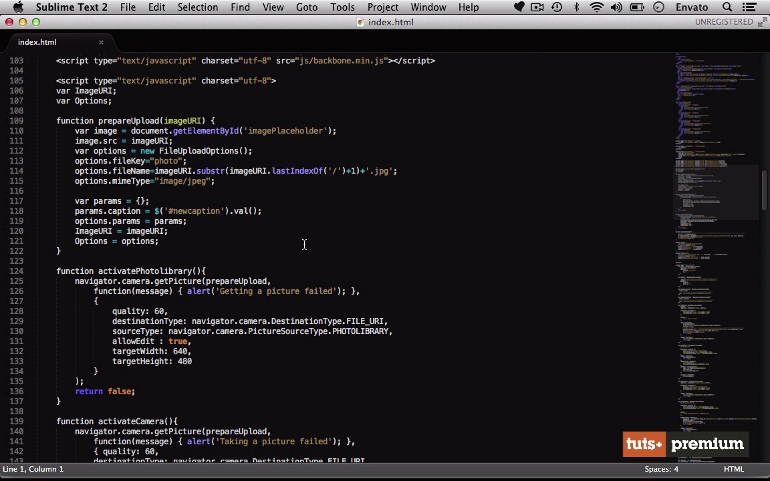
Task: Open the Time Machine status icon
Action: [x=557, y=7]
